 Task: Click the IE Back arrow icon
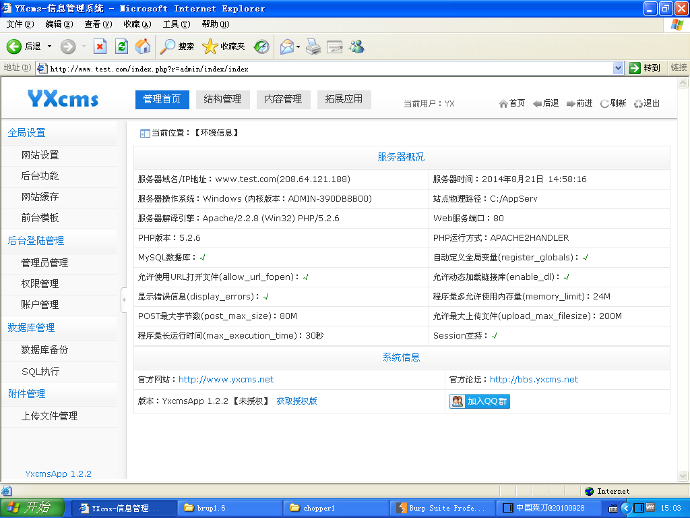[x=13, y=47]
